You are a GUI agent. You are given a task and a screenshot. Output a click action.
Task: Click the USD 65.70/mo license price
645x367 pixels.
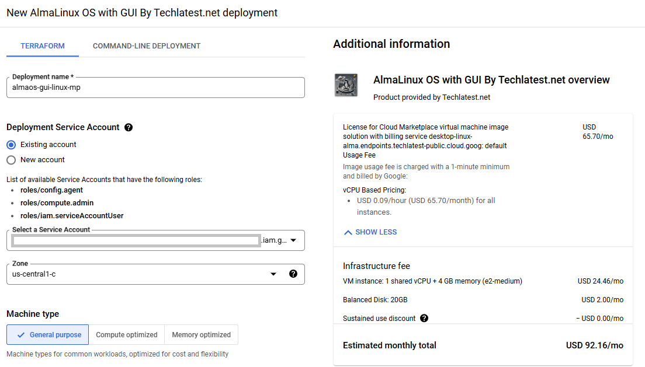pos(598,131)
